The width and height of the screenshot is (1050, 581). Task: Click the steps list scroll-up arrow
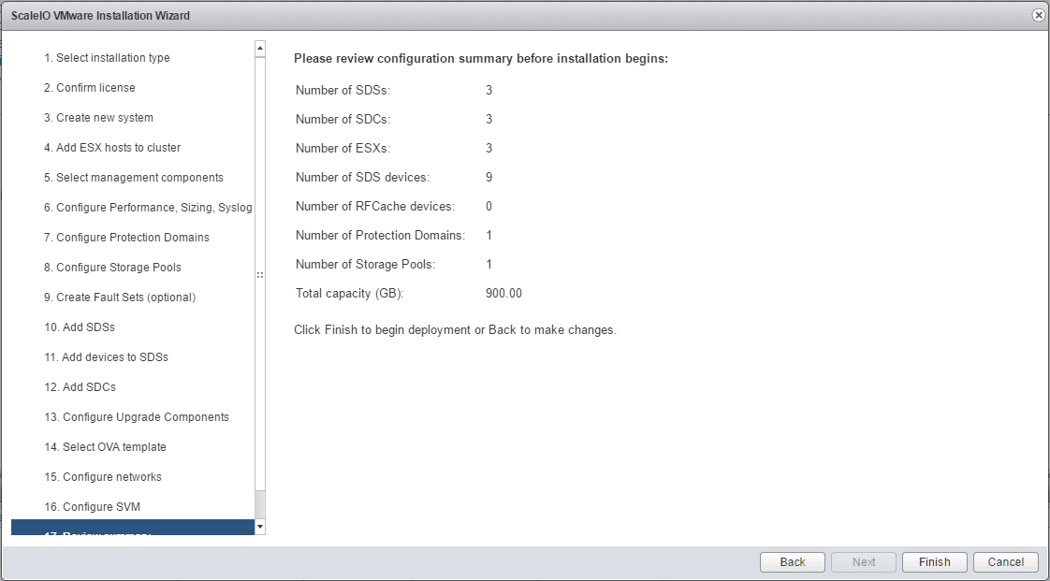pyautogui.click(x=260, y=49)
